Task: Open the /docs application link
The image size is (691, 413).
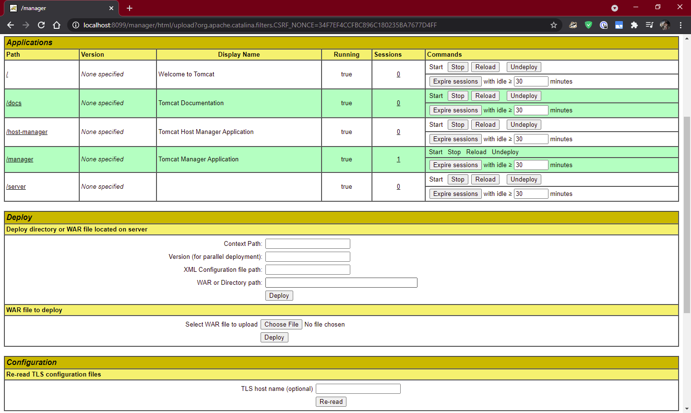Action: [13, 103]
